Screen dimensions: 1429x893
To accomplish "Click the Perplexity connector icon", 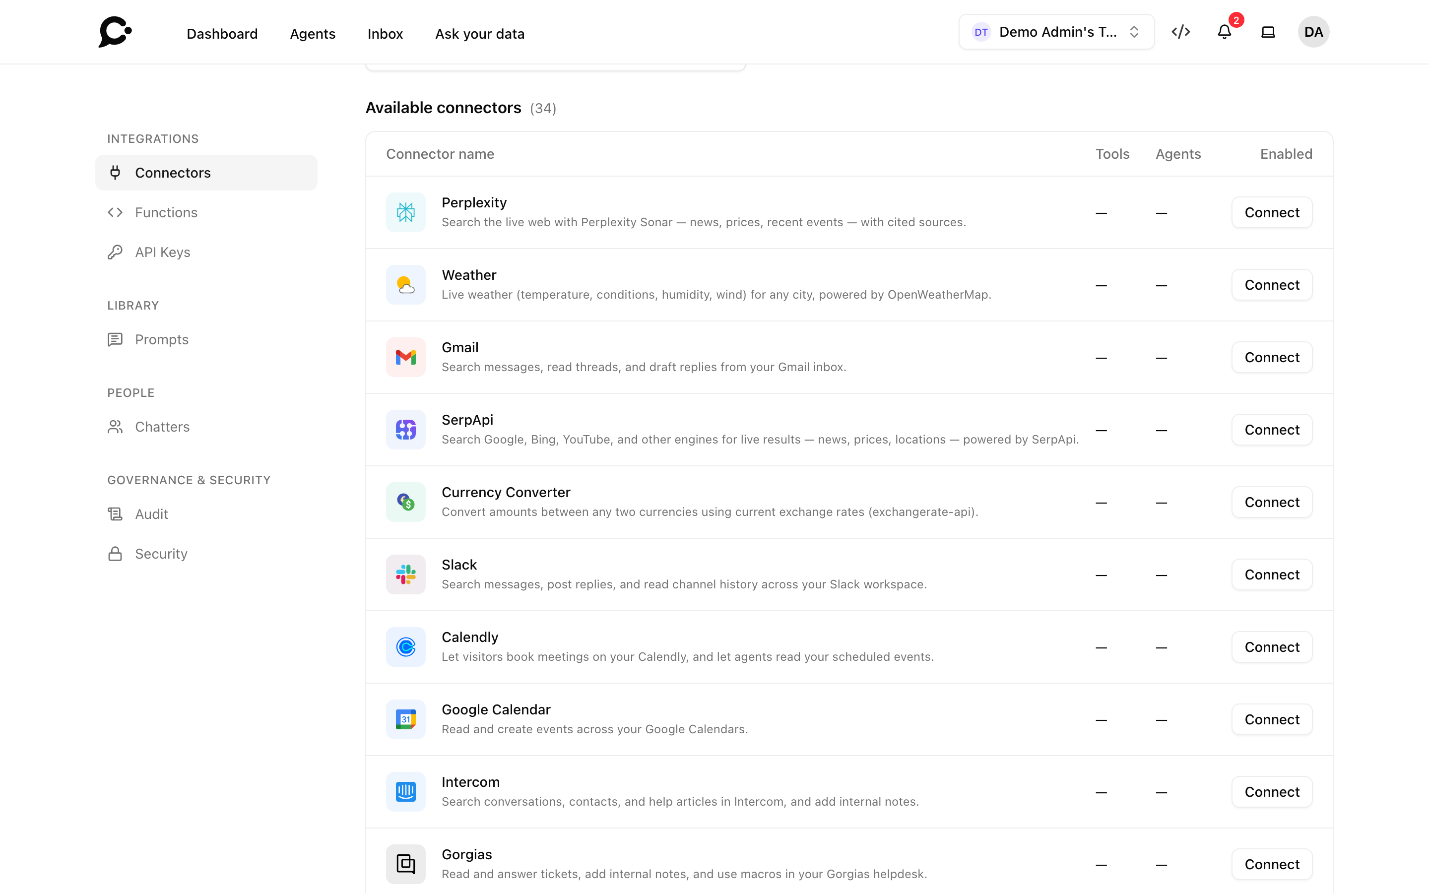I will [406, 212].
